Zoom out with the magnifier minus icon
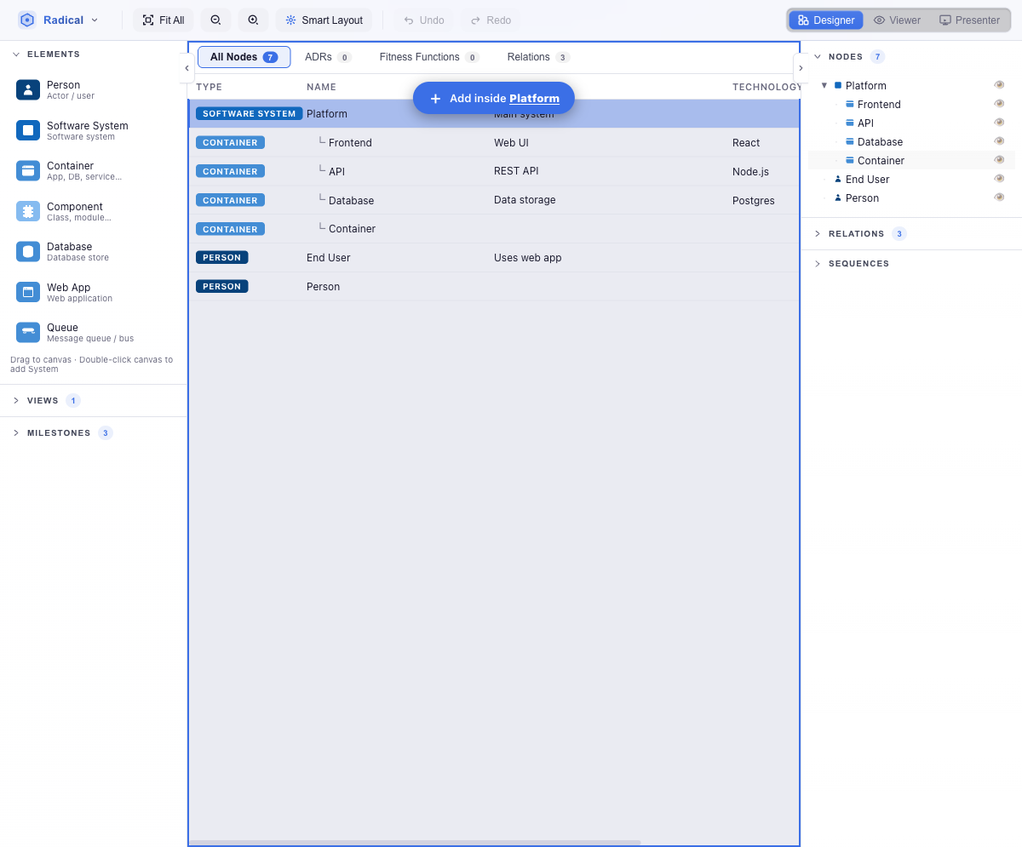The image size is (1022, 847). (x=215, y=20)
